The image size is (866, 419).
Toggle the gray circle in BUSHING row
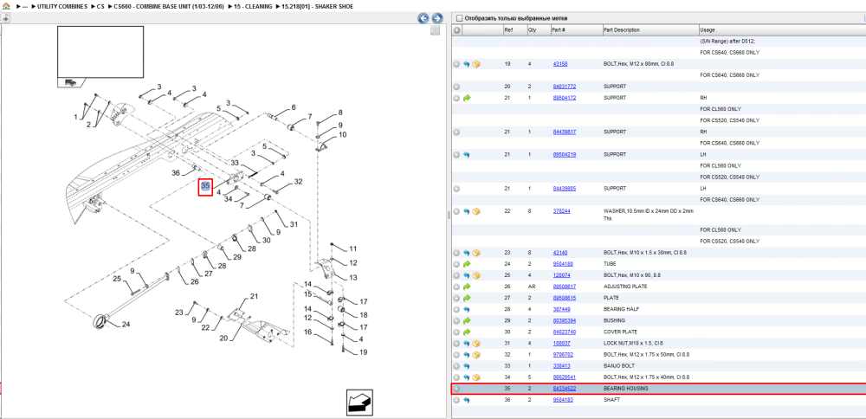click(x=456, y=320)
